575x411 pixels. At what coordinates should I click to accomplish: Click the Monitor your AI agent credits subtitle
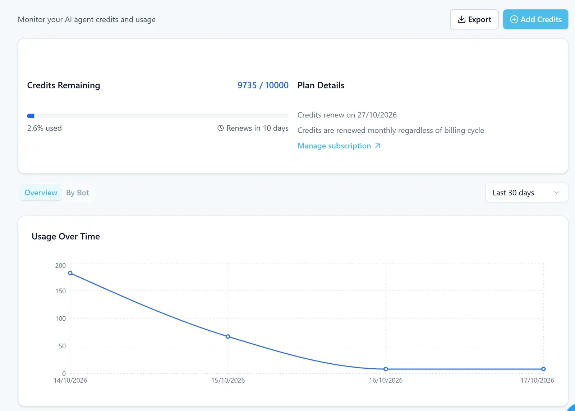point(87,19)
